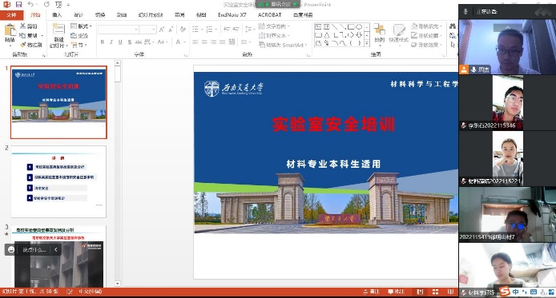Click the Notes button in status bar
The height and width of the screenshot is (298, 556).
tap(371, 292)
